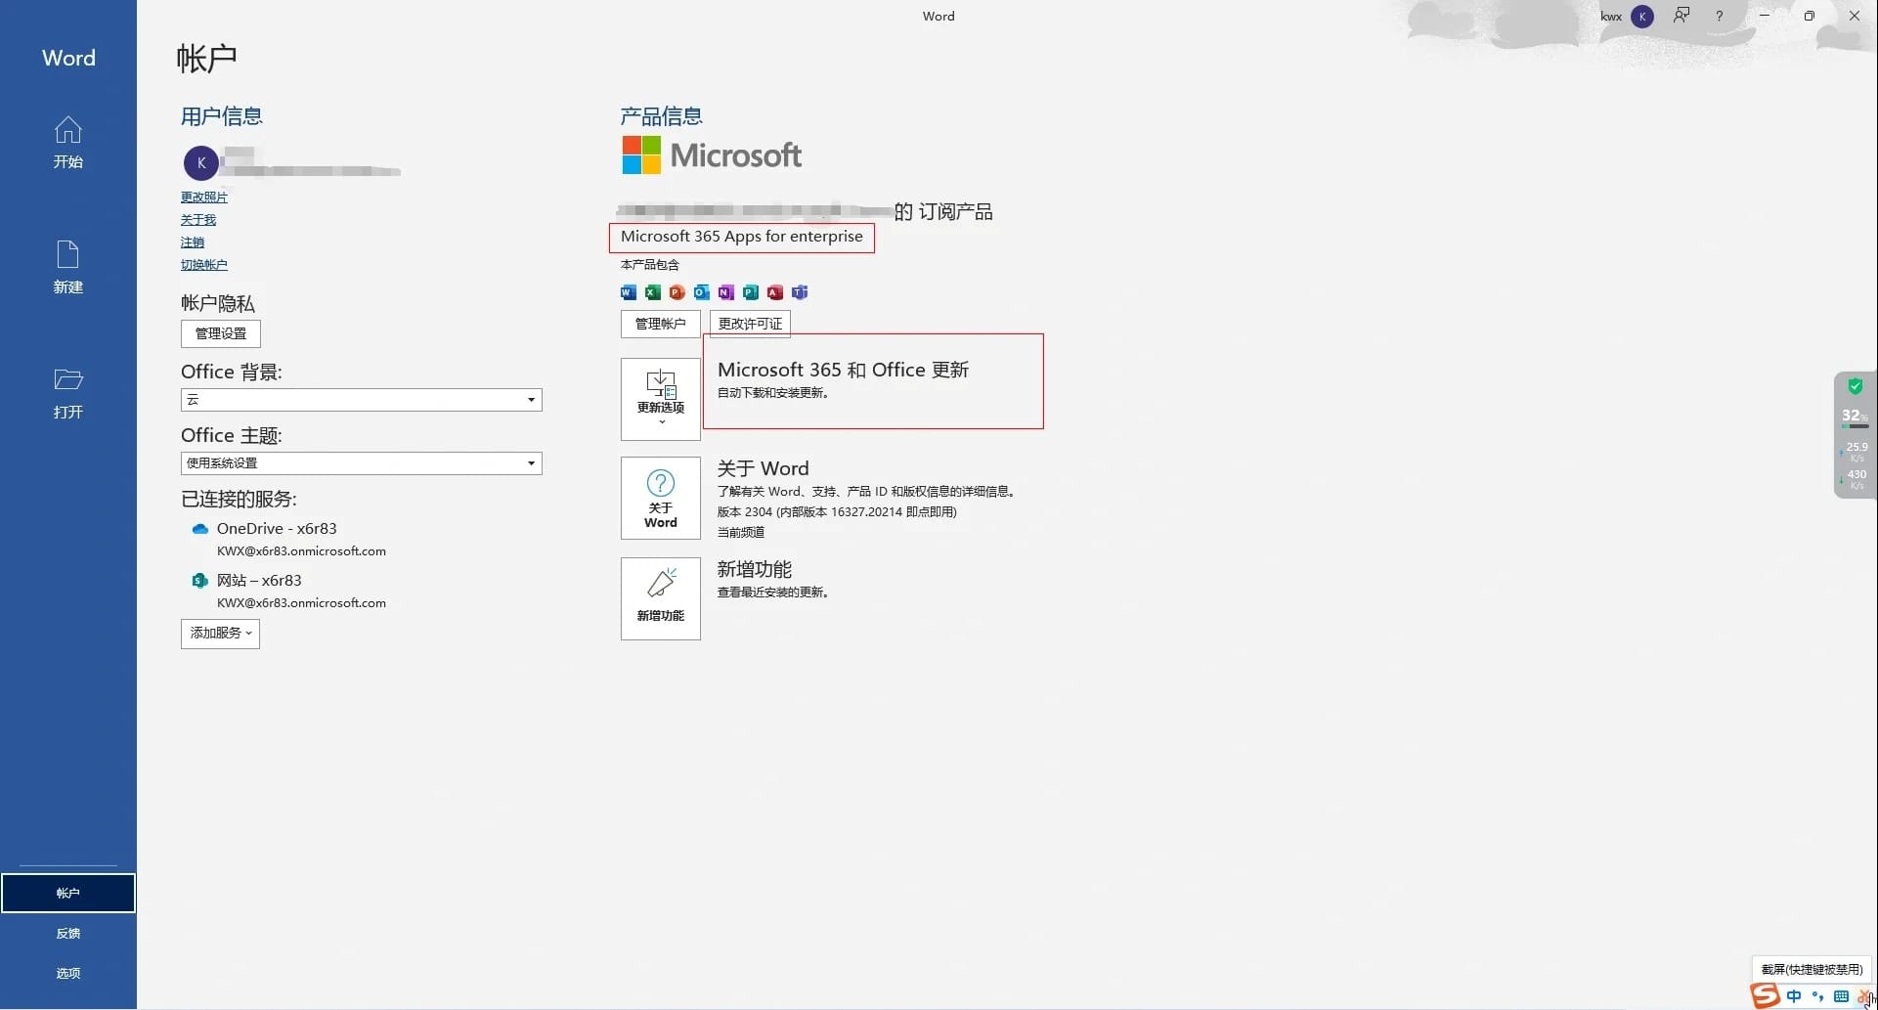Open the 打开 (Open) page

tap(67, 393)
